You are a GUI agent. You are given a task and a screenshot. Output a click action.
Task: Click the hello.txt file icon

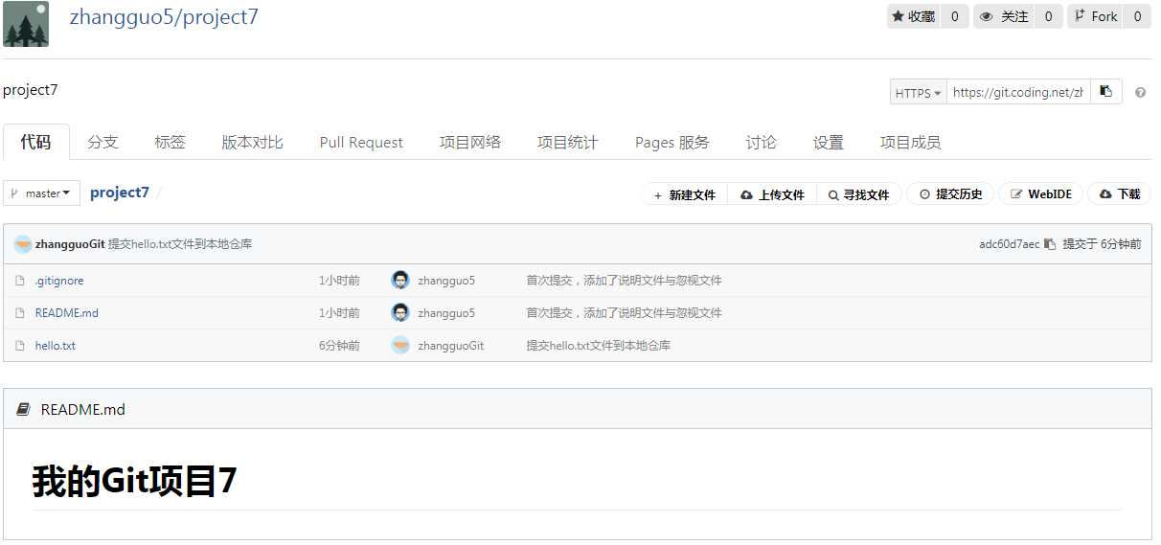[x=19, y=346]
